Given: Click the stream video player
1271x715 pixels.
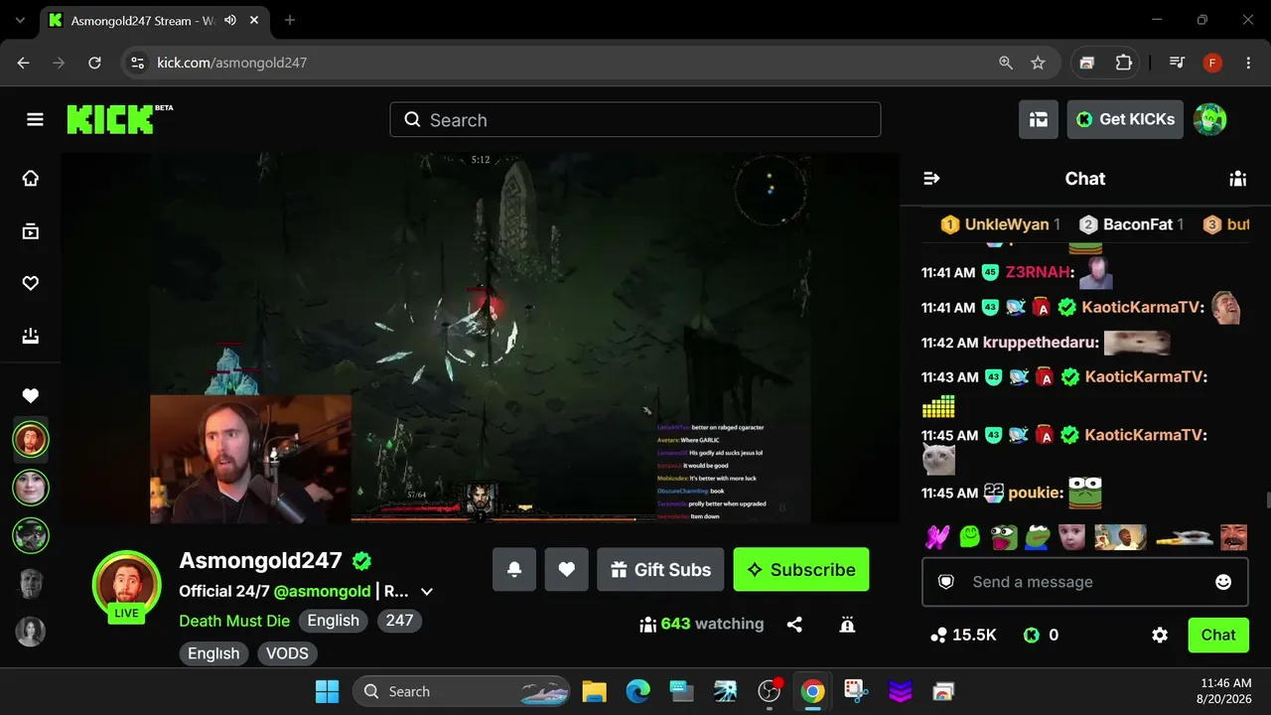Looking at the screenshot, I should click(480, 338).
